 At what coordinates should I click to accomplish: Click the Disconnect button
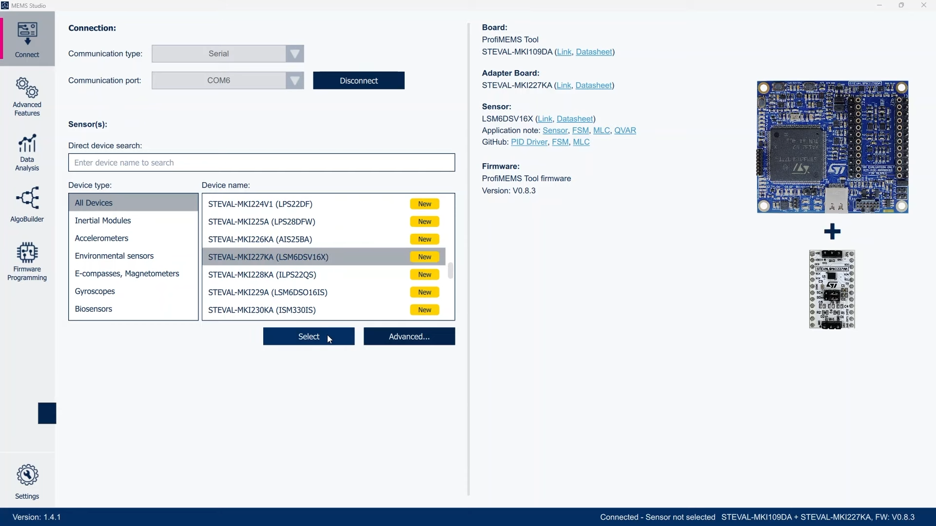pyautogui.click(x=358, y=80)
